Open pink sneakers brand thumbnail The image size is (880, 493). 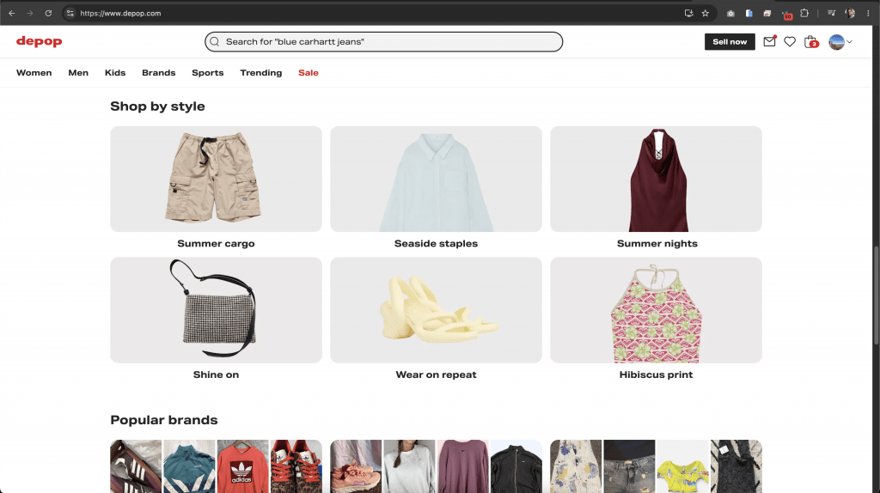pos(356,466)
